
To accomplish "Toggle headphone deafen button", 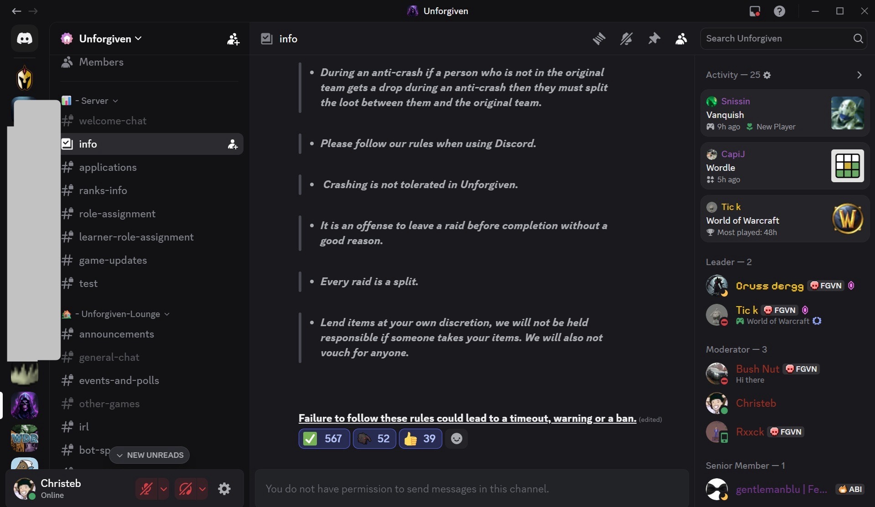I will click(186, 489).
